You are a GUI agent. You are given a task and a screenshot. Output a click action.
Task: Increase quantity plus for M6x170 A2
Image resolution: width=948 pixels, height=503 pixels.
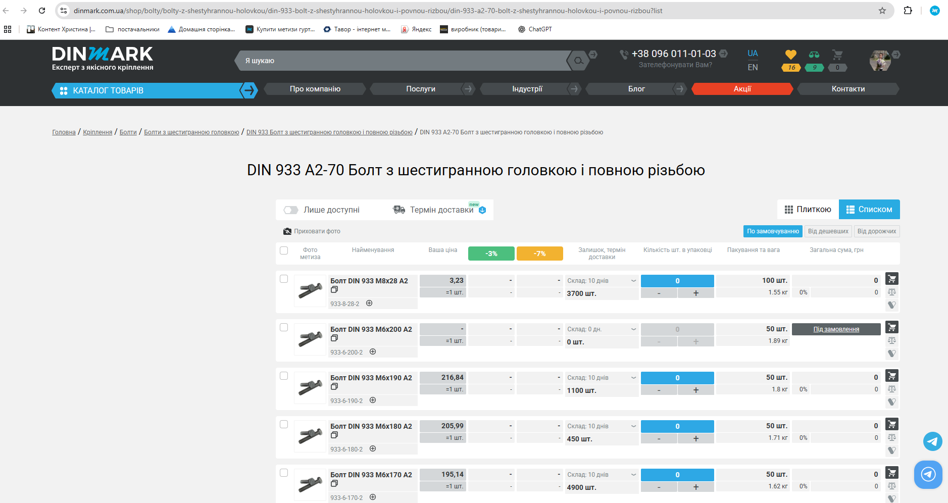696,487
